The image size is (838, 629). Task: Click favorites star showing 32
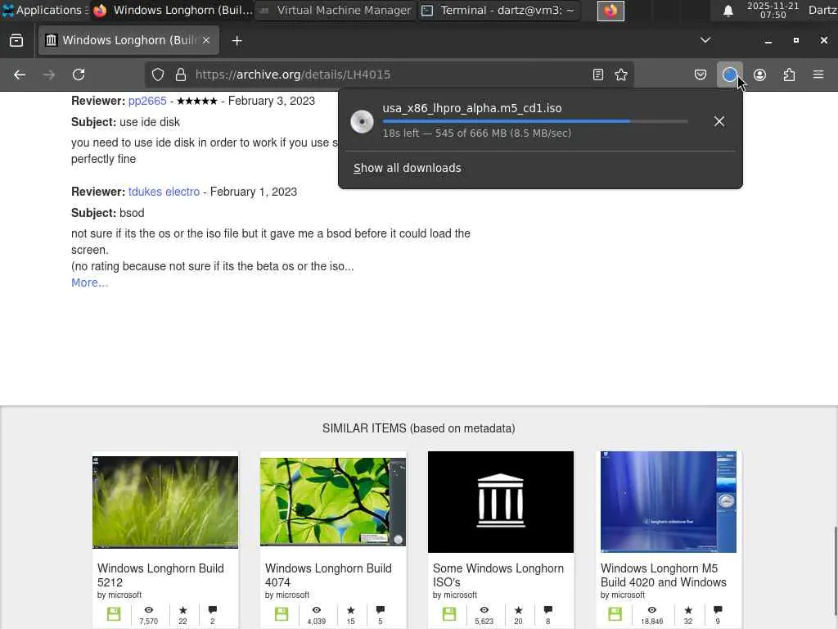tap(687, 609)
